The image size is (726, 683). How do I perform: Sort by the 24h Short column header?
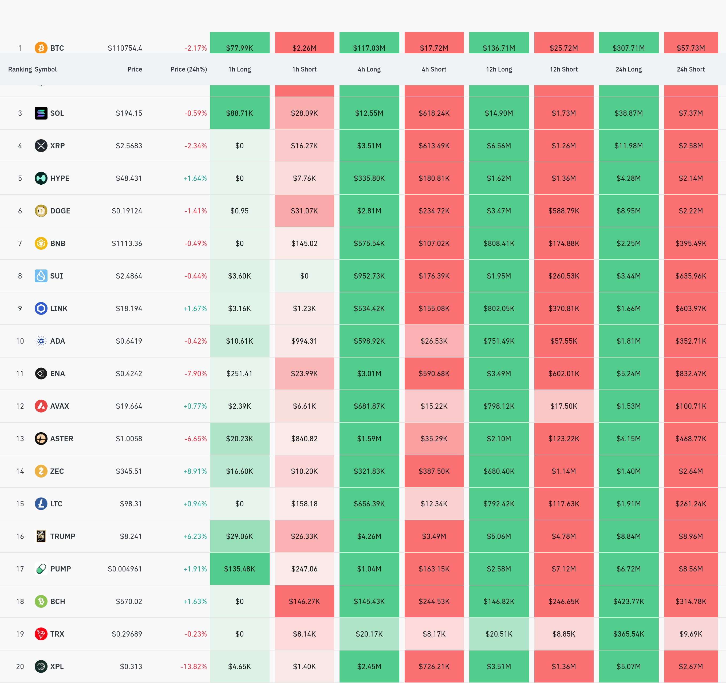tap(691, 69)
